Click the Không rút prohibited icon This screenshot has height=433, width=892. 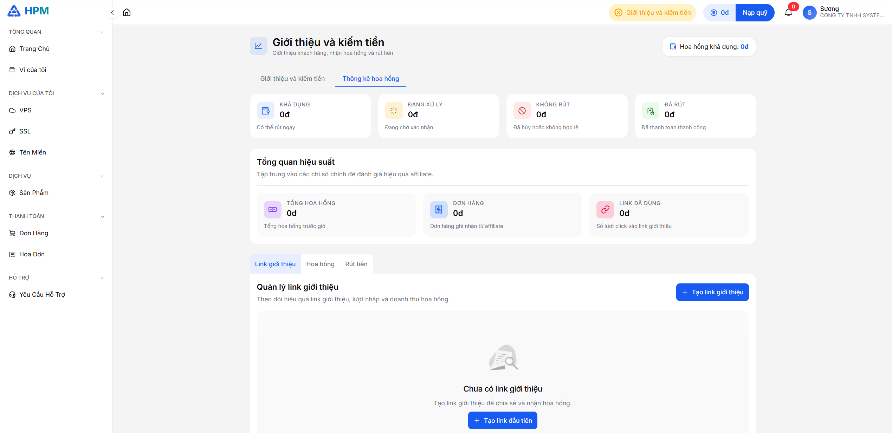tap(522, 111)
